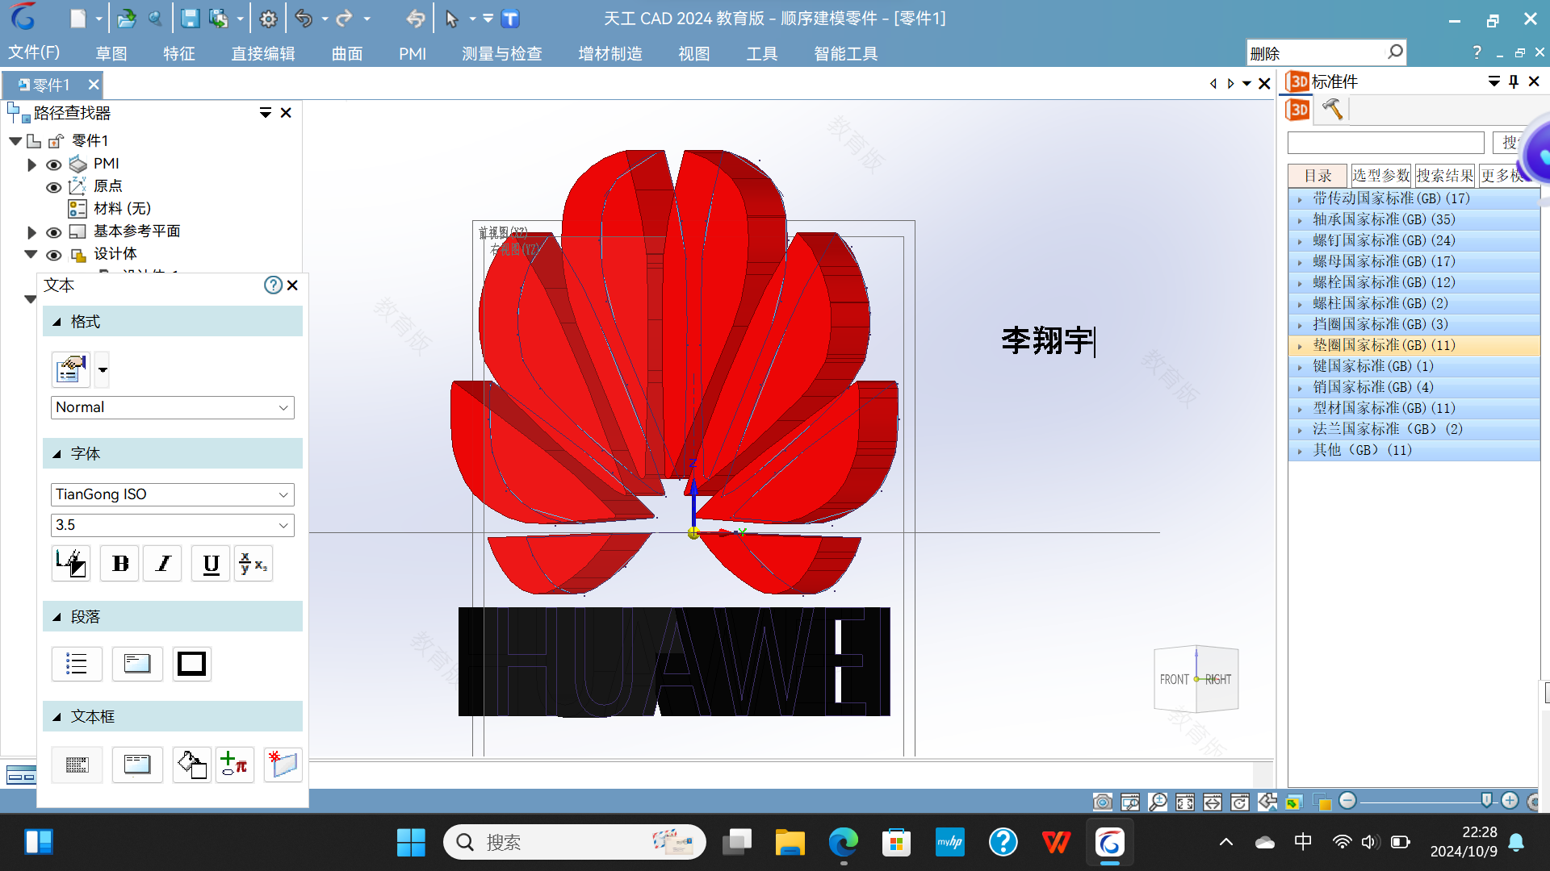Collapse the 文本框 section
Screen dimensions: 1550x871
pos(57,717)
